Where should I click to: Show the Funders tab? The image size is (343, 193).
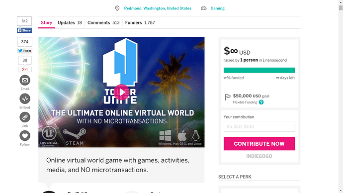click(140, 23)
